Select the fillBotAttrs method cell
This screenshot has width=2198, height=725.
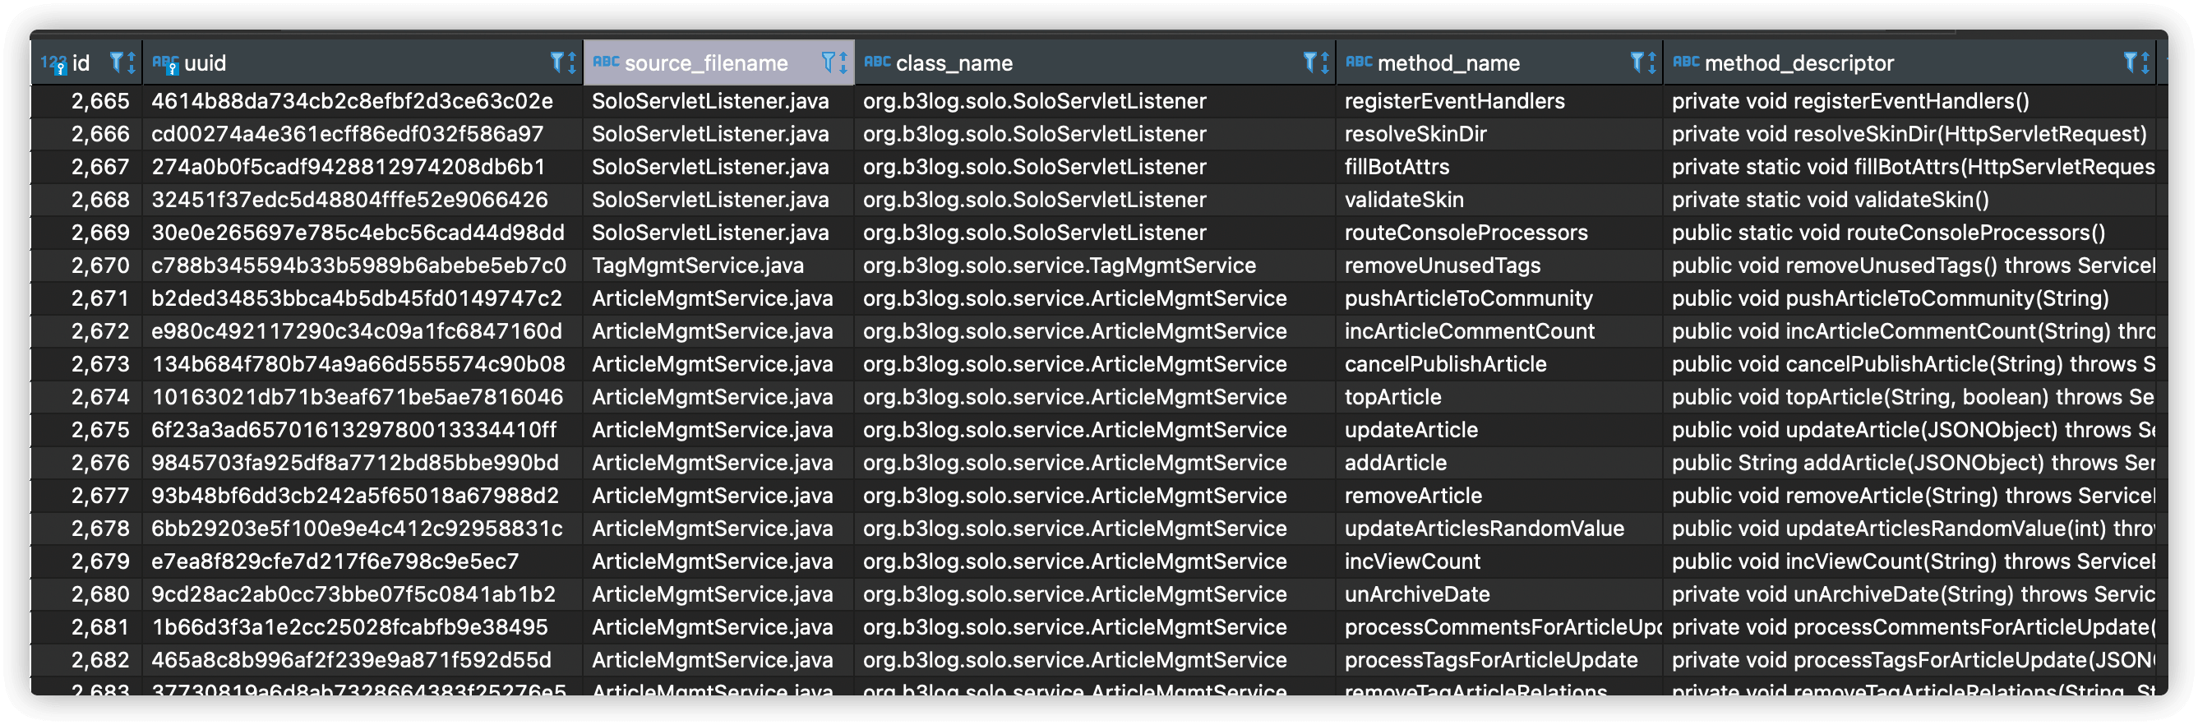1499,166
